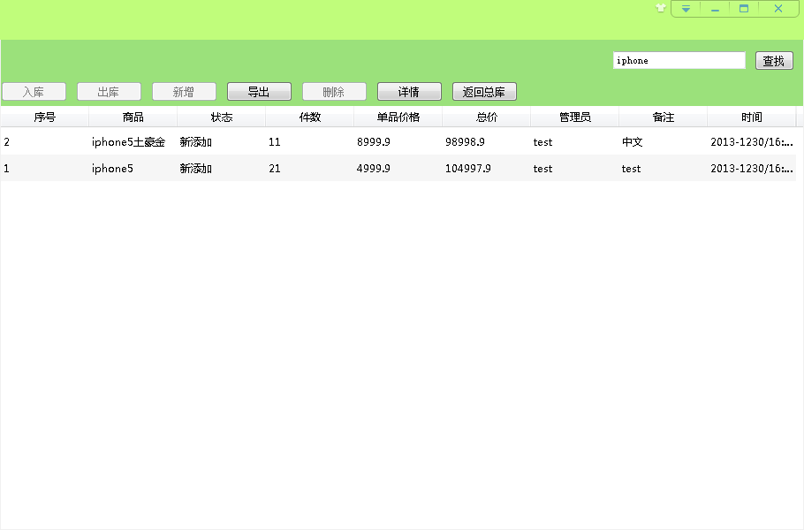Sort by the 时间 column header
Viewport: 804px width, 530px height.
[x=751, y=117]
